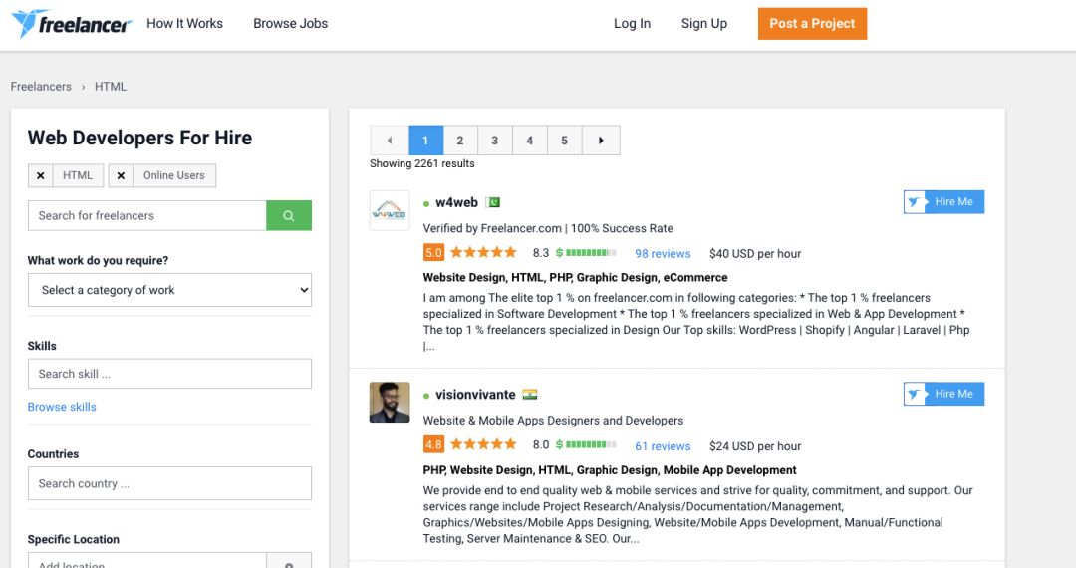Open visionvivante username link
1076x568 pixels.
pyautogui.click(x=475, y=395)
